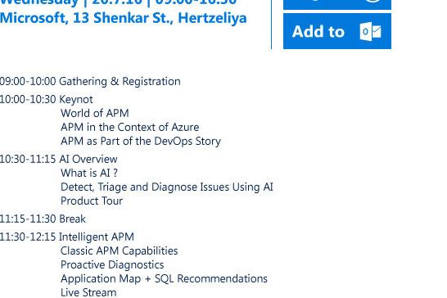Click Application Map + SQL Recommendations line
The image size is (447, 298).
click(x=164, y=279)
